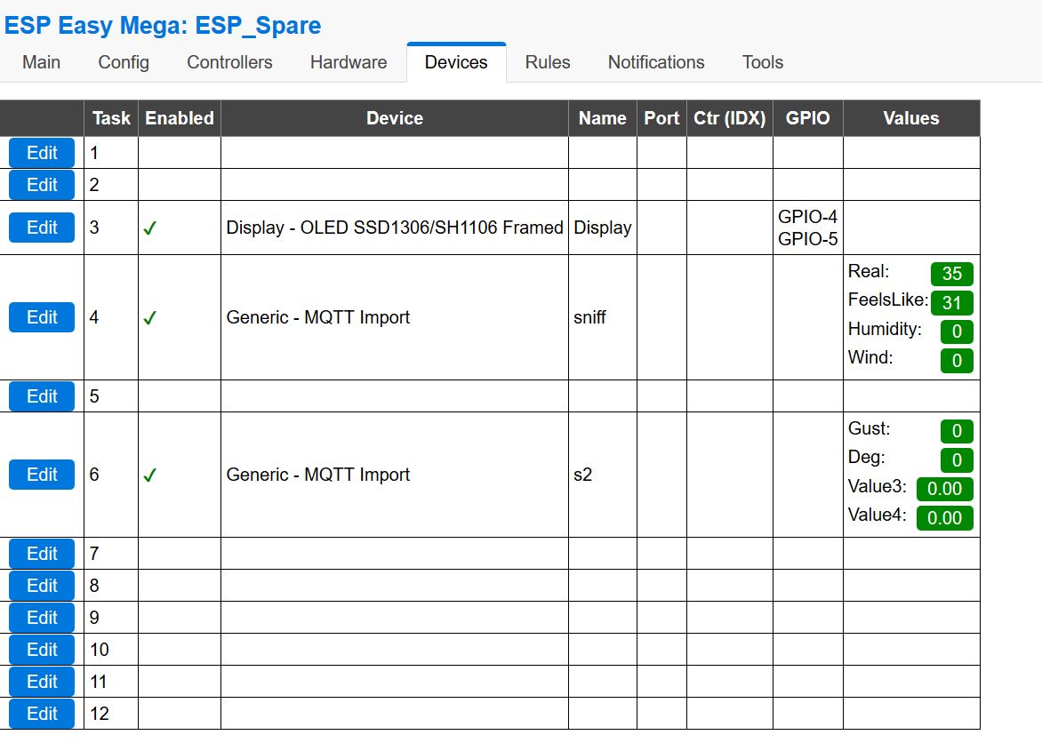Image resolution: width=1042 pixels, height=751 pixels.
Task: Click the enabled checkmark for Display device
Action: 148,227
